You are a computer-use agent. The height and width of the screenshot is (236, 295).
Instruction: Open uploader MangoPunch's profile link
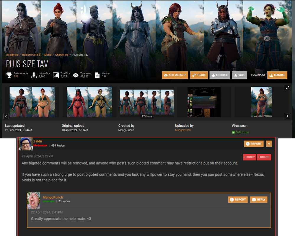[x=183, y=130]
